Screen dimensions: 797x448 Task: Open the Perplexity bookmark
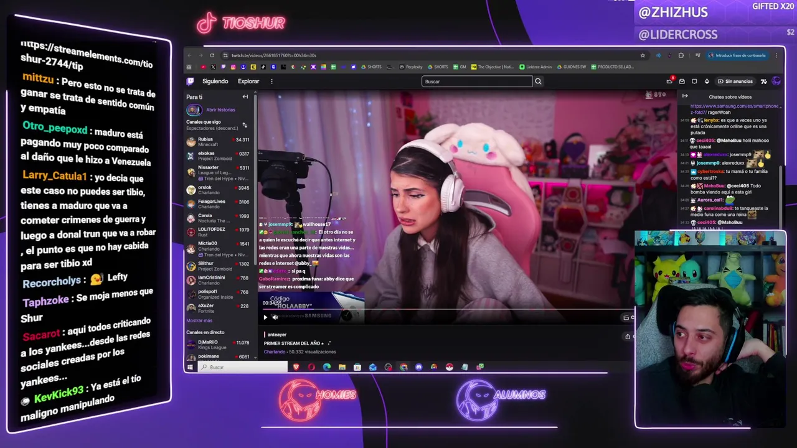coord(411,67)
